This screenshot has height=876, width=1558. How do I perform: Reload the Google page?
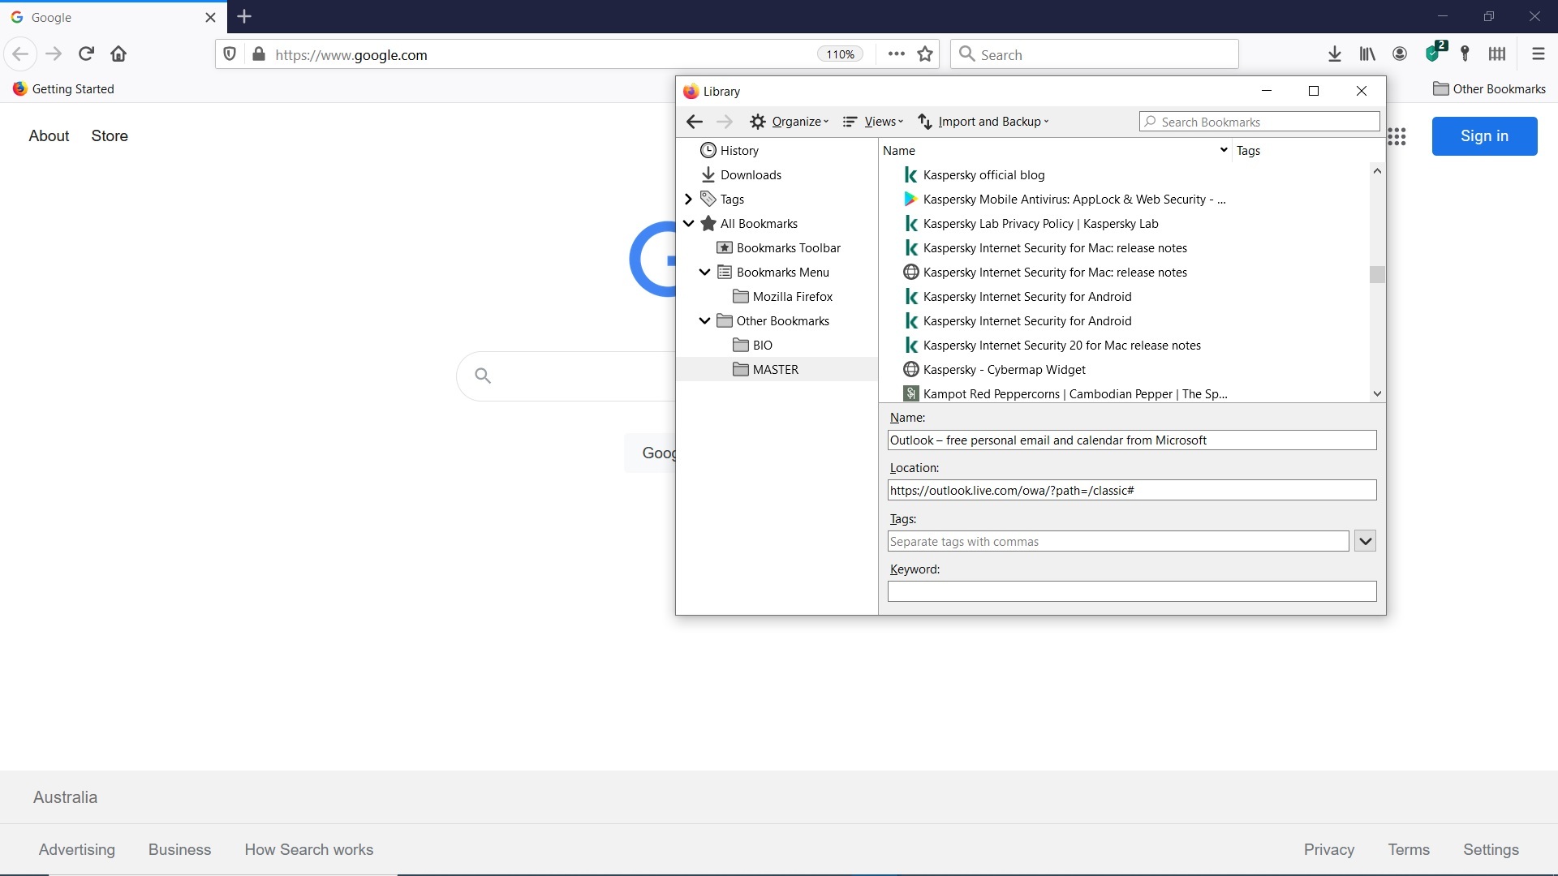point(85,54)
